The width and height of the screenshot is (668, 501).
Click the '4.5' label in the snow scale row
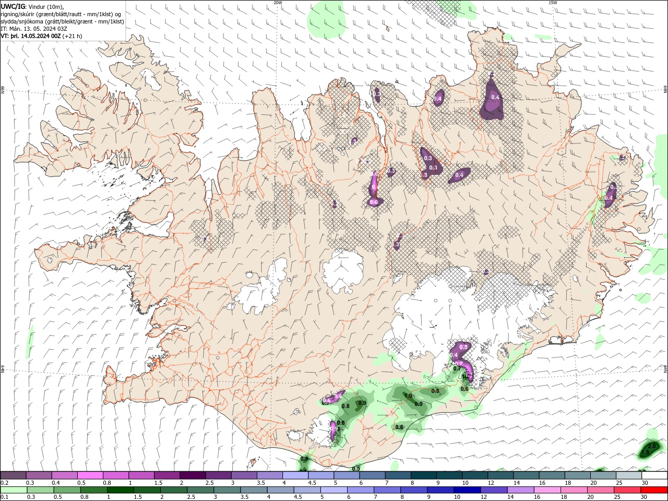point(312,483)
